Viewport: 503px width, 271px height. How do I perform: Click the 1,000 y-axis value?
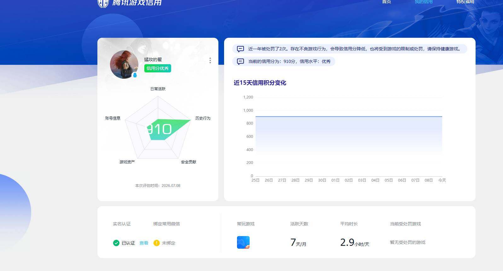pyautogui.click(x=248, y=110)
